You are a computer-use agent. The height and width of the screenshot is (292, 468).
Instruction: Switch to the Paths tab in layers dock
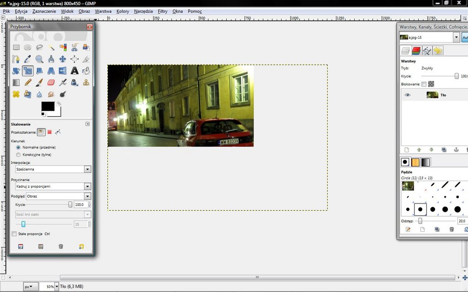(427, 51)
